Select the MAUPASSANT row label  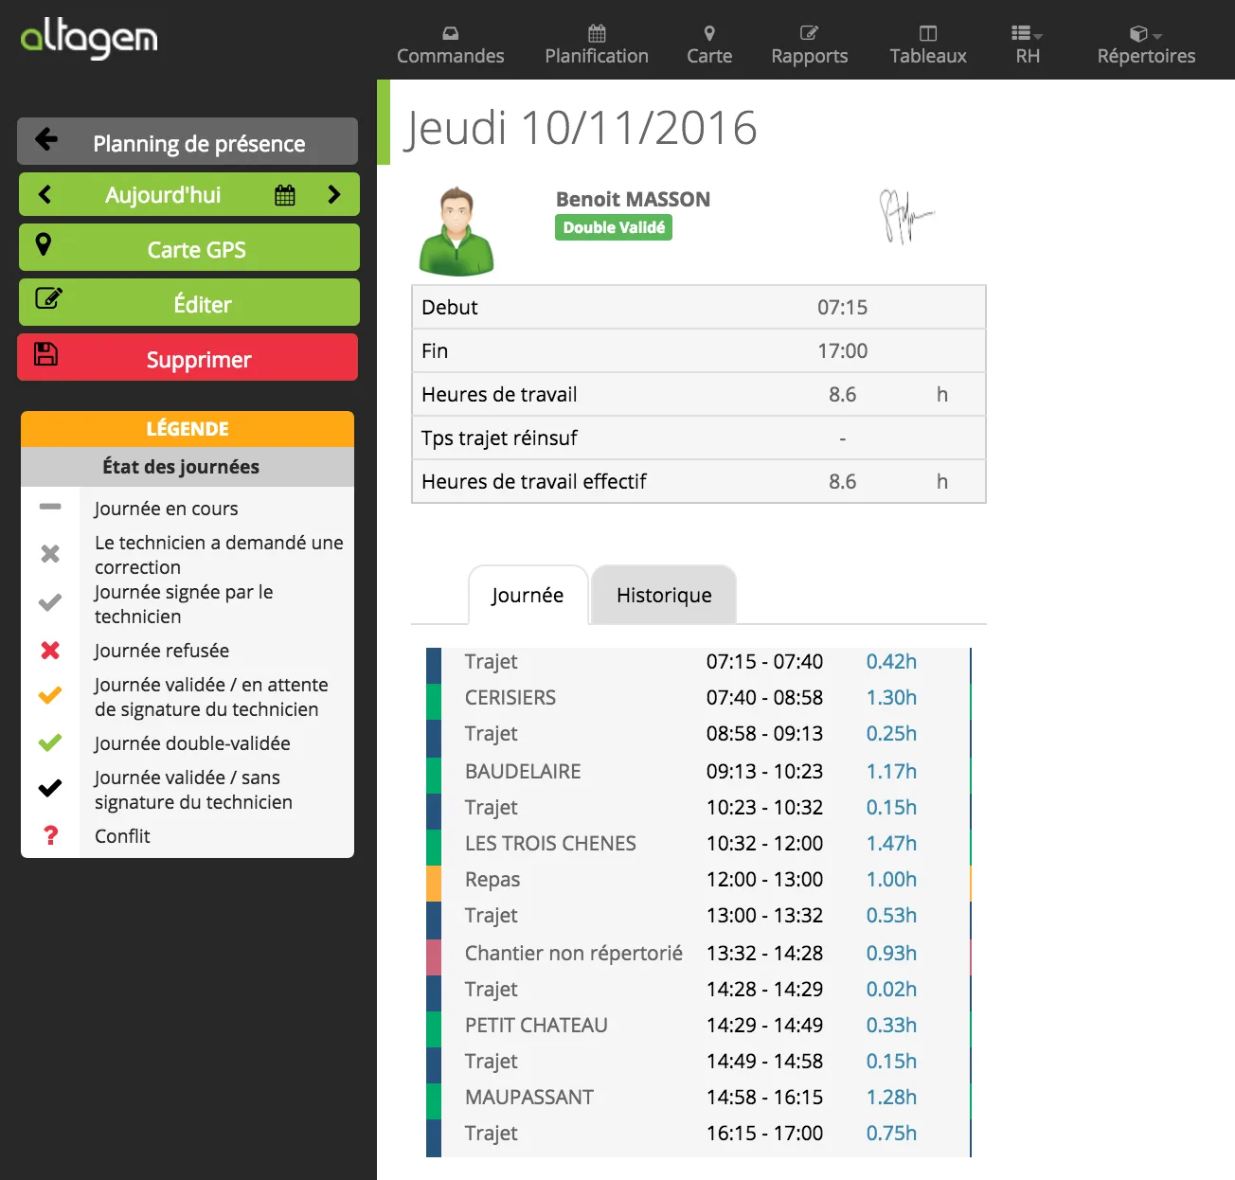click(x=529, y=1097)
